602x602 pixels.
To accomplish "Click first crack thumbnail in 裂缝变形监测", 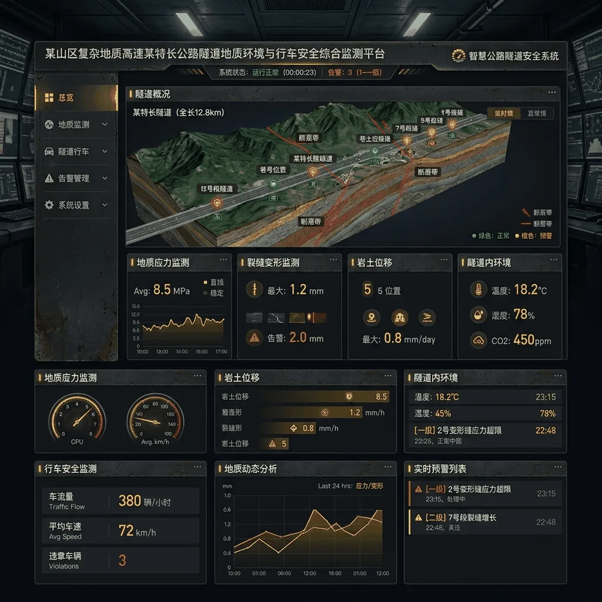I will [x=254, y=317].
